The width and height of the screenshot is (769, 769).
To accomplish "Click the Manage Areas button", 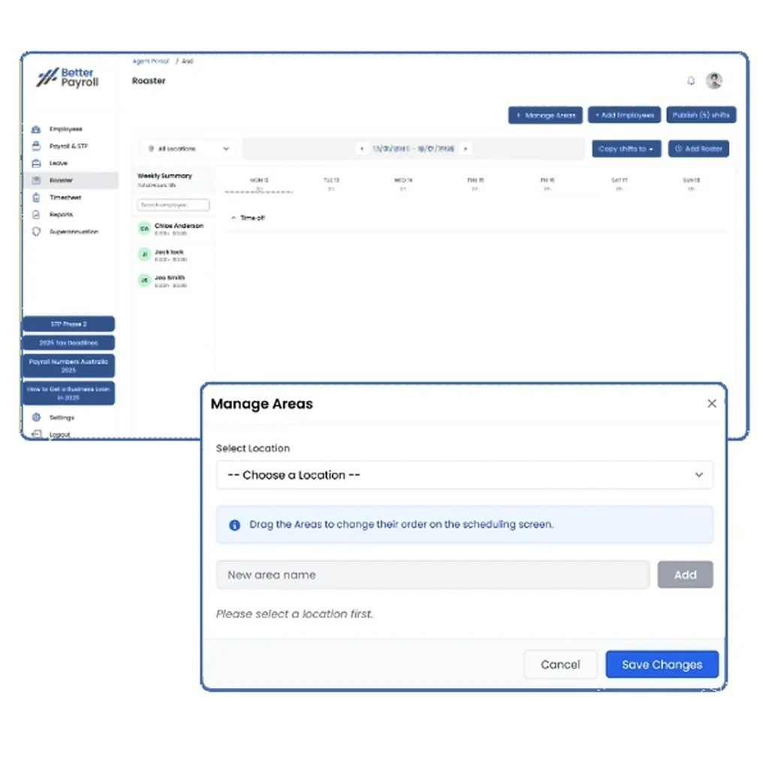I will point(545,115).
